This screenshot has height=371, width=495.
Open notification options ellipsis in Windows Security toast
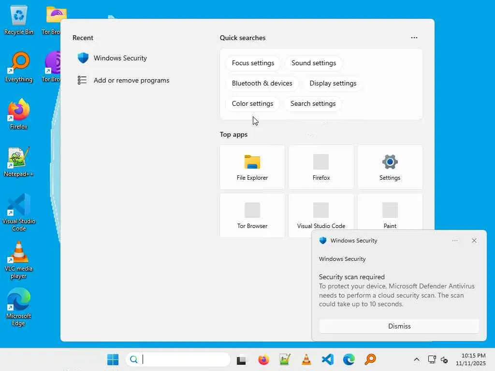click(x=455, y=241)
